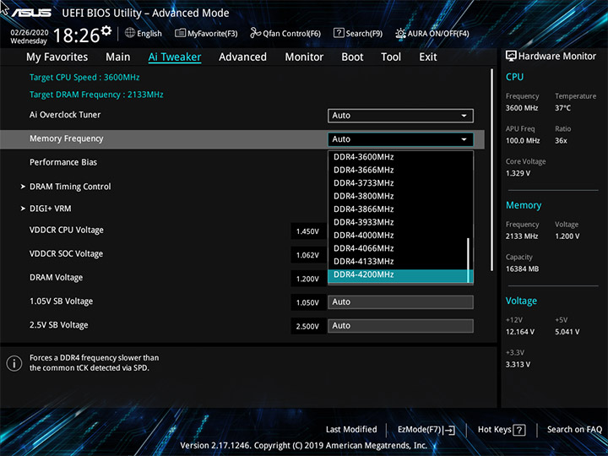Open MyFavorite(F3) folder icon
Screen dimensions: 608x456
point(181,33)
